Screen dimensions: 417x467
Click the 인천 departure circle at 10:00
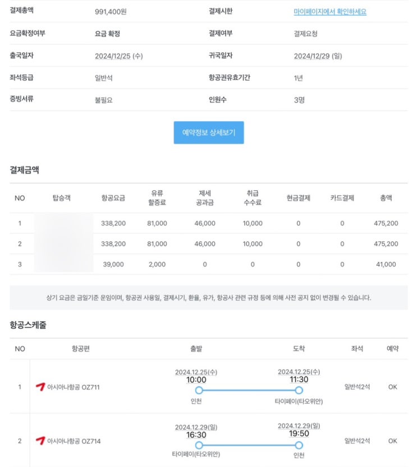(x=199, y=390)
